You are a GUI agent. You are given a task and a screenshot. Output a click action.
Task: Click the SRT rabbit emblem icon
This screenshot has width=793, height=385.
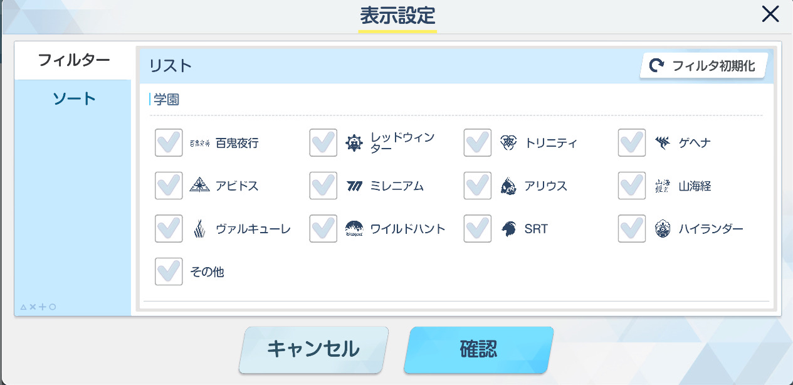(508, 229)
